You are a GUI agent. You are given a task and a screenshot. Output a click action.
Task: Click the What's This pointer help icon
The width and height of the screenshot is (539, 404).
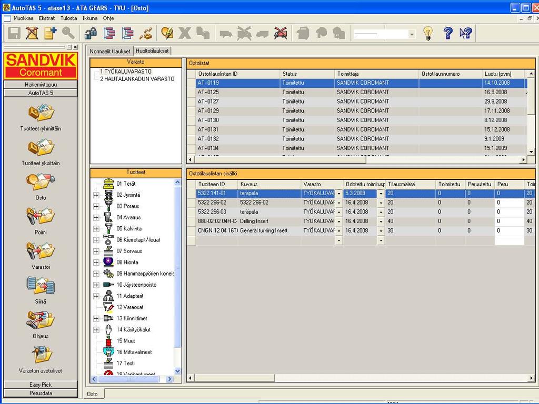tap(466, 33)
